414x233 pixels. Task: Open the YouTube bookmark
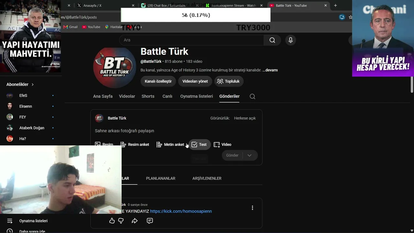(x=91, y=27)
